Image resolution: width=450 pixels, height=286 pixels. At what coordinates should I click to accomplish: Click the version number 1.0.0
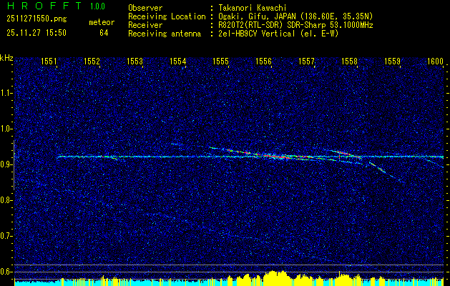point(97,6)
